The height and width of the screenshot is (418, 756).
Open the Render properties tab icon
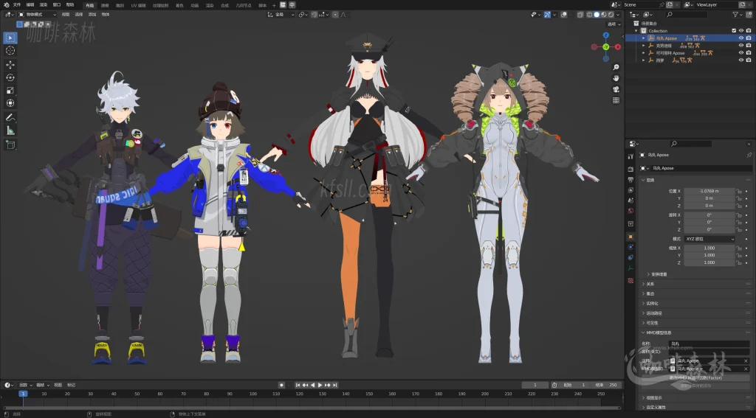click(630, 169)
